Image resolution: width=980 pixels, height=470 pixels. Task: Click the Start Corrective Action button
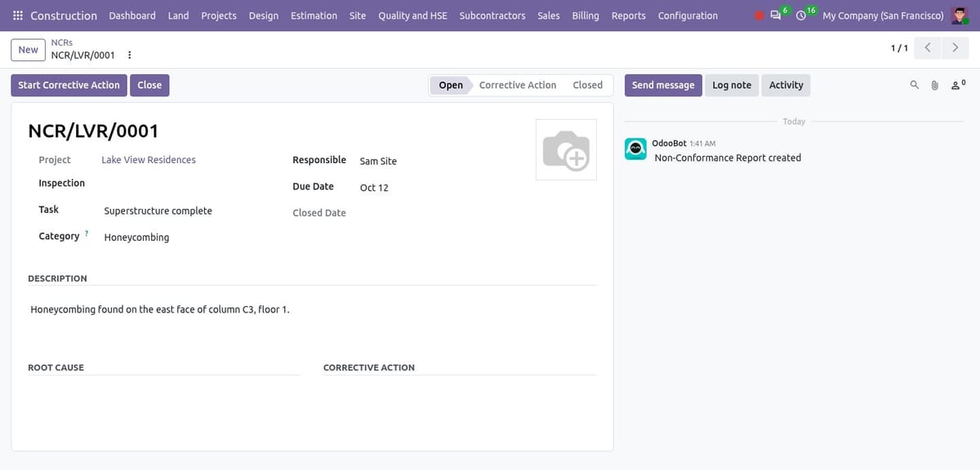coord(69,85)
